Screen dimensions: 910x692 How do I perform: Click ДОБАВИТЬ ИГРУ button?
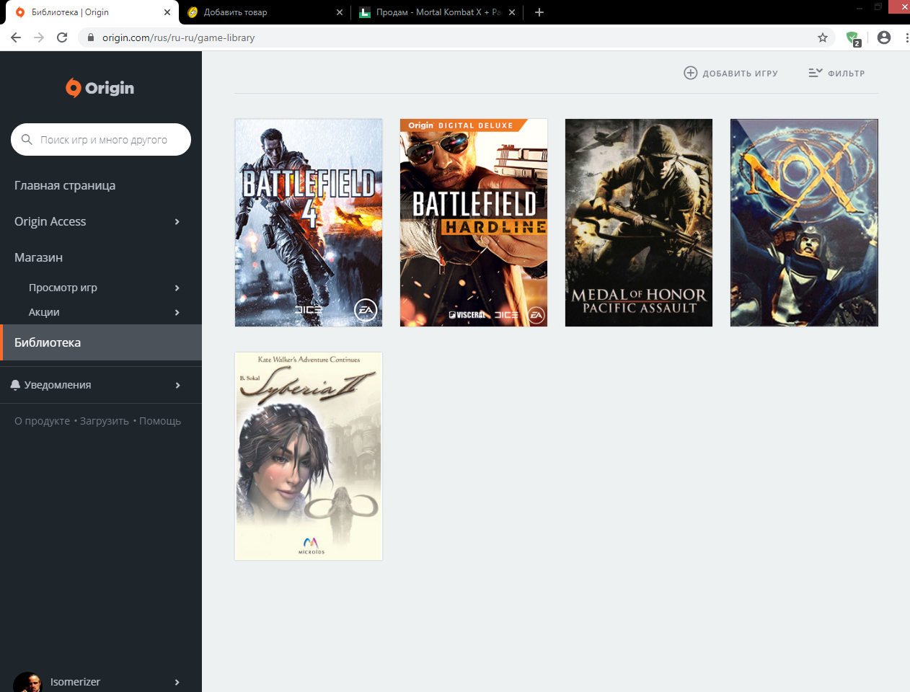click(731, 73)
